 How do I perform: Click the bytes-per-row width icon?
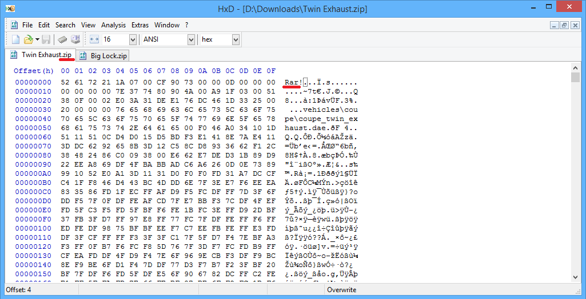coord(94,39)
